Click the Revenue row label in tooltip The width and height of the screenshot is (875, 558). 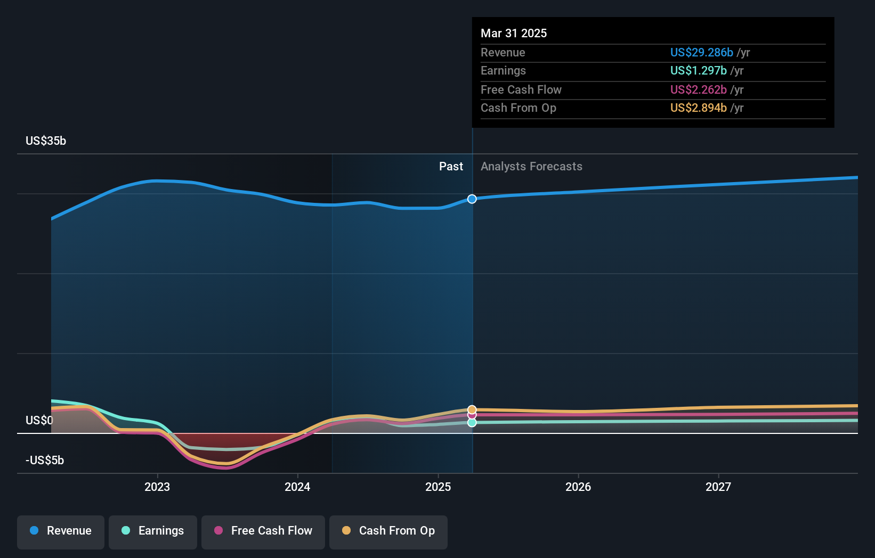coord(503,53)
